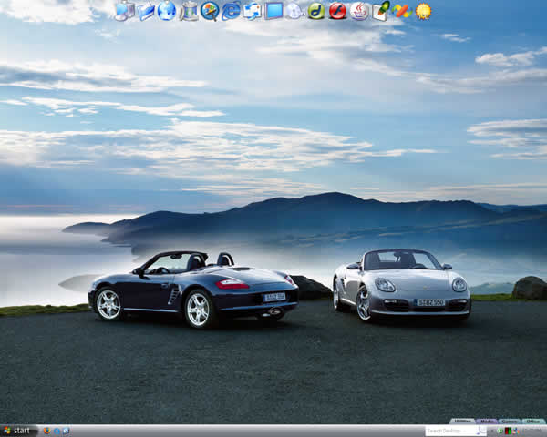Click the desktop search magnifier button

480,431
